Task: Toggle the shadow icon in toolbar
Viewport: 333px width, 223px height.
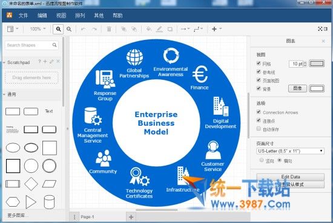Action: click(x=170, y=29)
